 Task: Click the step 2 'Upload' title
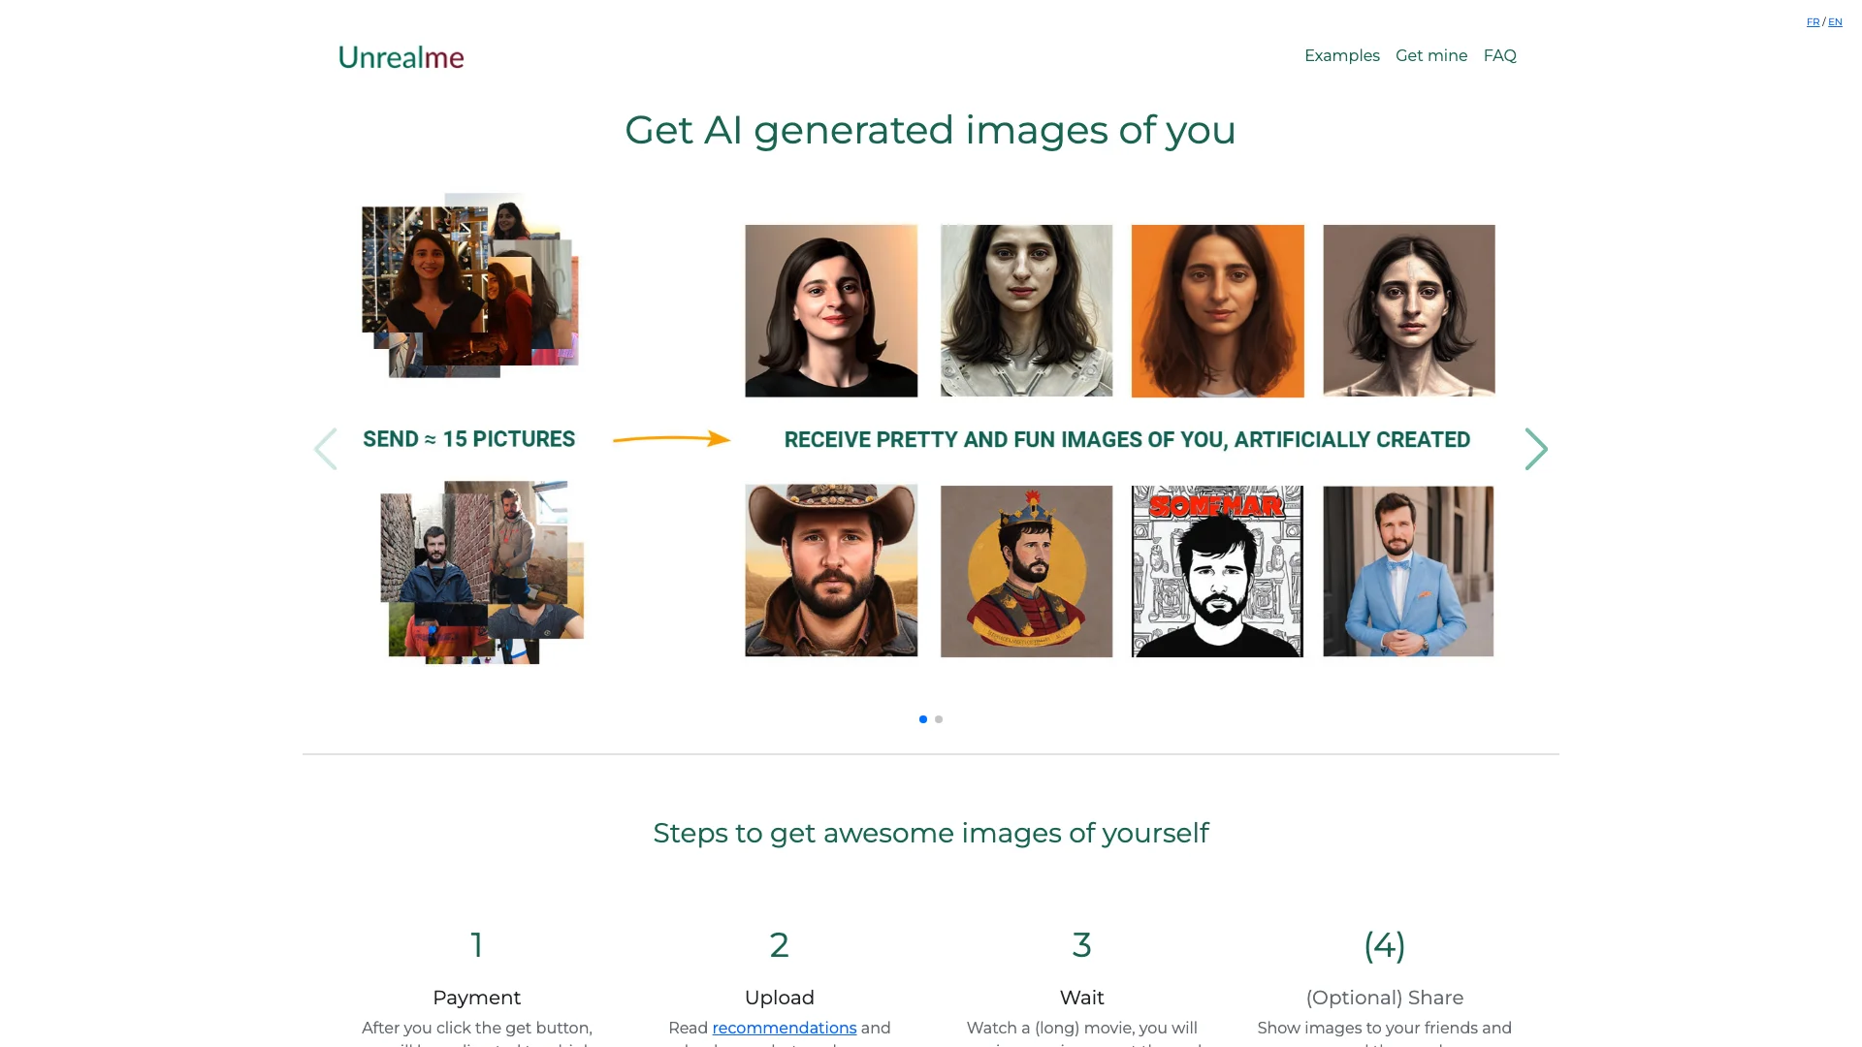click(x=779, y=998)
